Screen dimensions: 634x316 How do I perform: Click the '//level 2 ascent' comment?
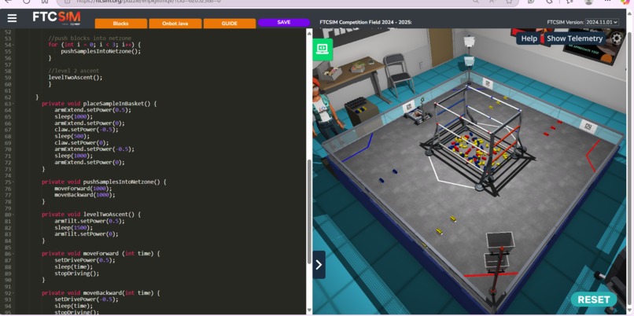[x=74, y=71]
